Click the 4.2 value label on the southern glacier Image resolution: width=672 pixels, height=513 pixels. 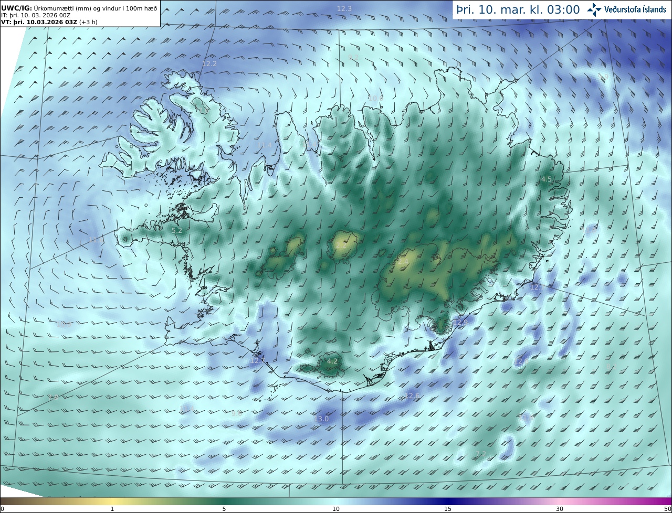click(x=332, y=361)
